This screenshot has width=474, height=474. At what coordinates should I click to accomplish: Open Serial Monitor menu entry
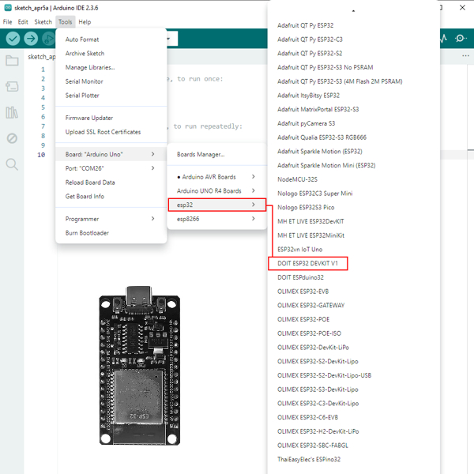point(111,81)
